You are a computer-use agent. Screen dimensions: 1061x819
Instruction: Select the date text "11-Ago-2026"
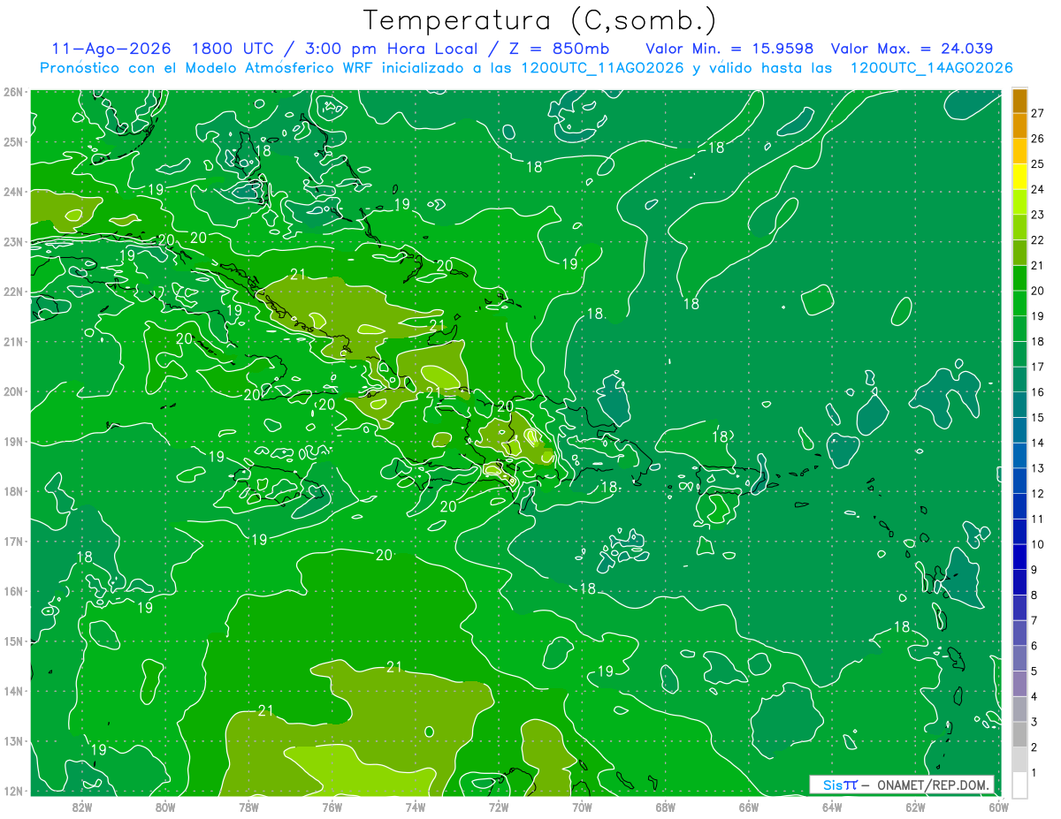pyautogui.click(x=111, y=49)
